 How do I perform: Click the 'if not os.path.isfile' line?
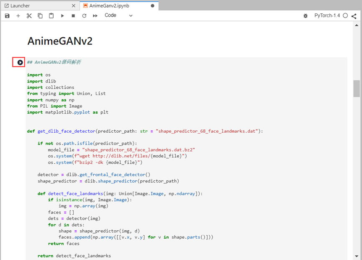tap(87, 143)
